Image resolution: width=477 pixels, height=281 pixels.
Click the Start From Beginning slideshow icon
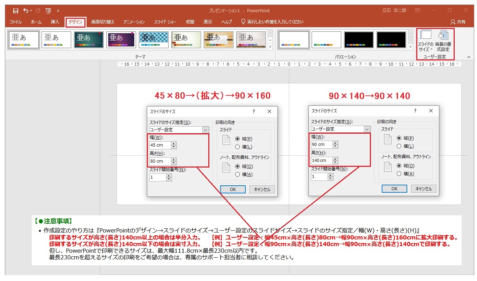(48, 11)
